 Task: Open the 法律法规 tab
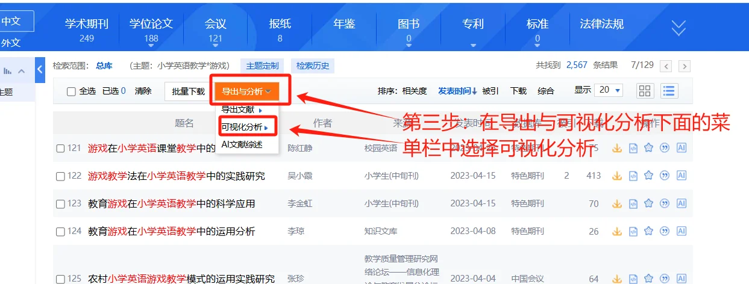(601, 24)
